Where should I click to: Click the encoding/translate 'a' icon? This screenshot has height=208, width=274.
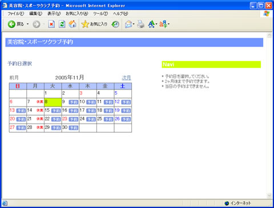[x=163, y=24]
